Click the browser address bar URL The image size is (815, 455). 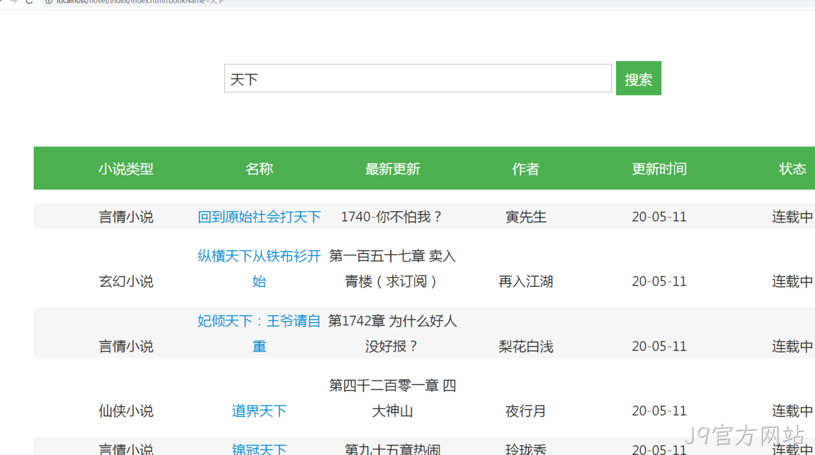point(140,2)
